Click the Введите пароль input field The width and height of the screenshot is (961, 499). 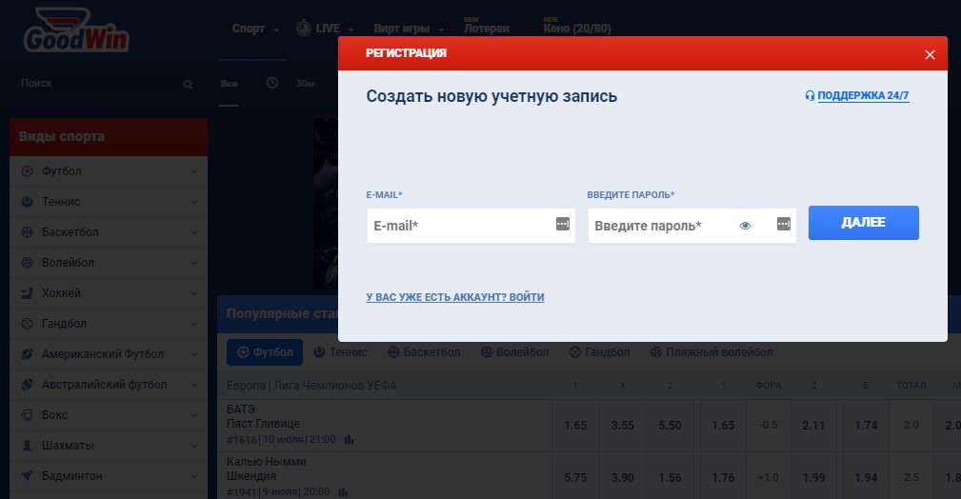pyautogui.click(x=692, y=226)
